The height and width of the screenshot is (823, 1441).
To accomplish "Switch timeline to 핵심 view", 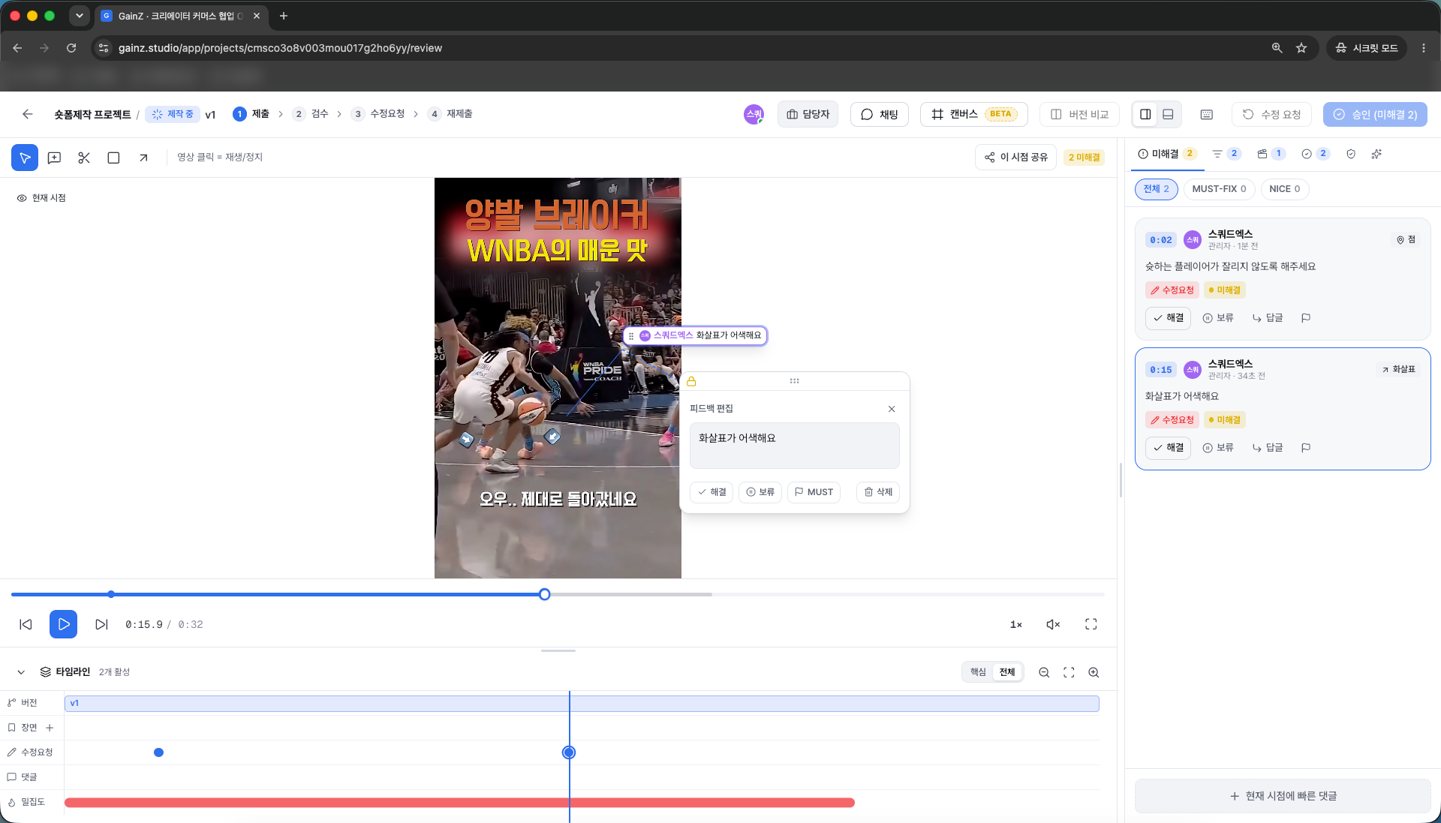I will [x=978, y=672].
